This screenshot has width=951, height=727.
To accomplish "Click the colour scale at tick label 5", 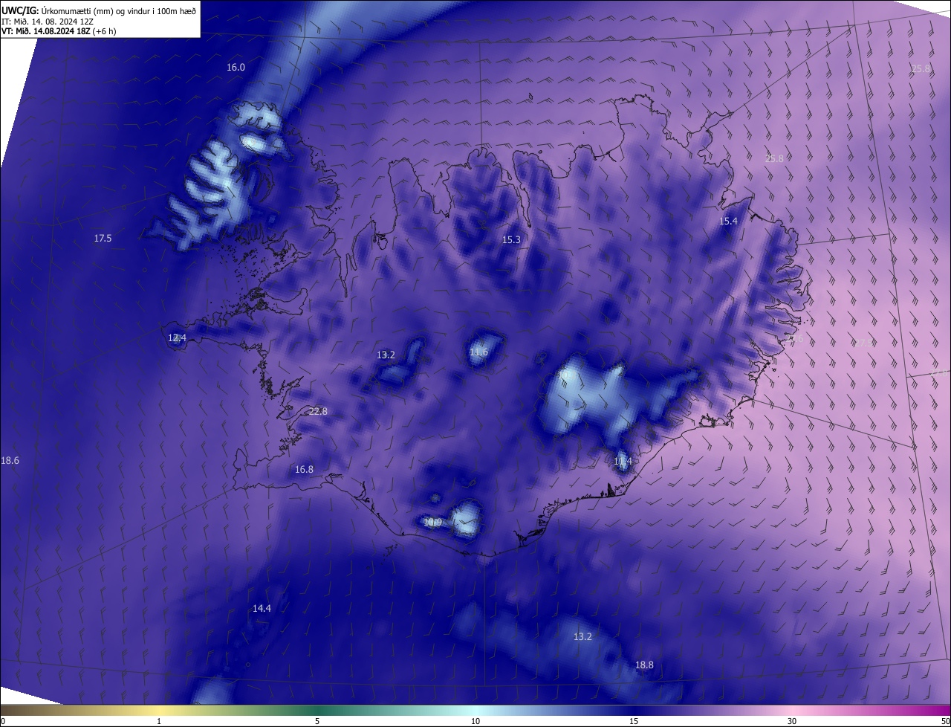I will click(x=317, y=721).
